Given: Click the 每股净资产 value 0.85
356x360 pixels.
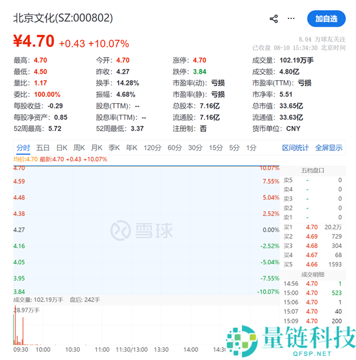Looking at the screenshot, I should tap(61, 118).
